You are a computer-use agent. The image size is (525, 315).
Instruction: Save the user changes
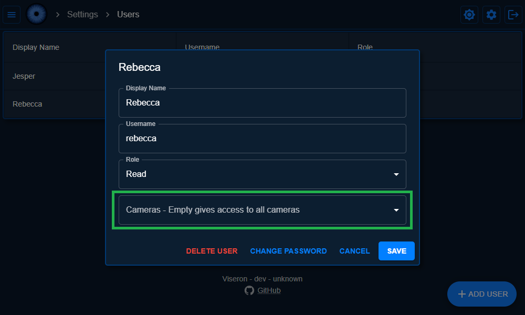(x=396, y=251)
